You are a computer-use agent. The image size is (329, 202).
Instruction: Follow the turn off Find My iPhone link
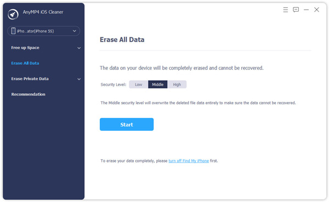pos(189,161)
